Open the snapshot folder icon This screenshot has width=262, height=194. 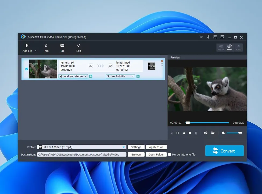[x=213, y=133]
